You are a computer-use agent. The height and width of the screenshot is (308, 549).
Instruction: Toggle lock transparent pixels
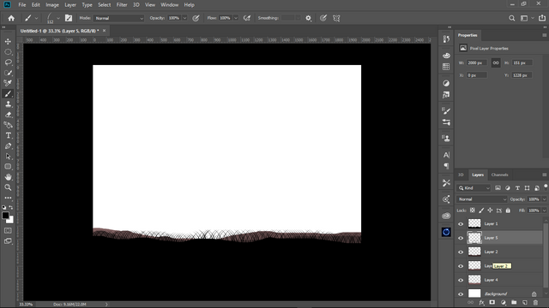(x=473, y=210)
